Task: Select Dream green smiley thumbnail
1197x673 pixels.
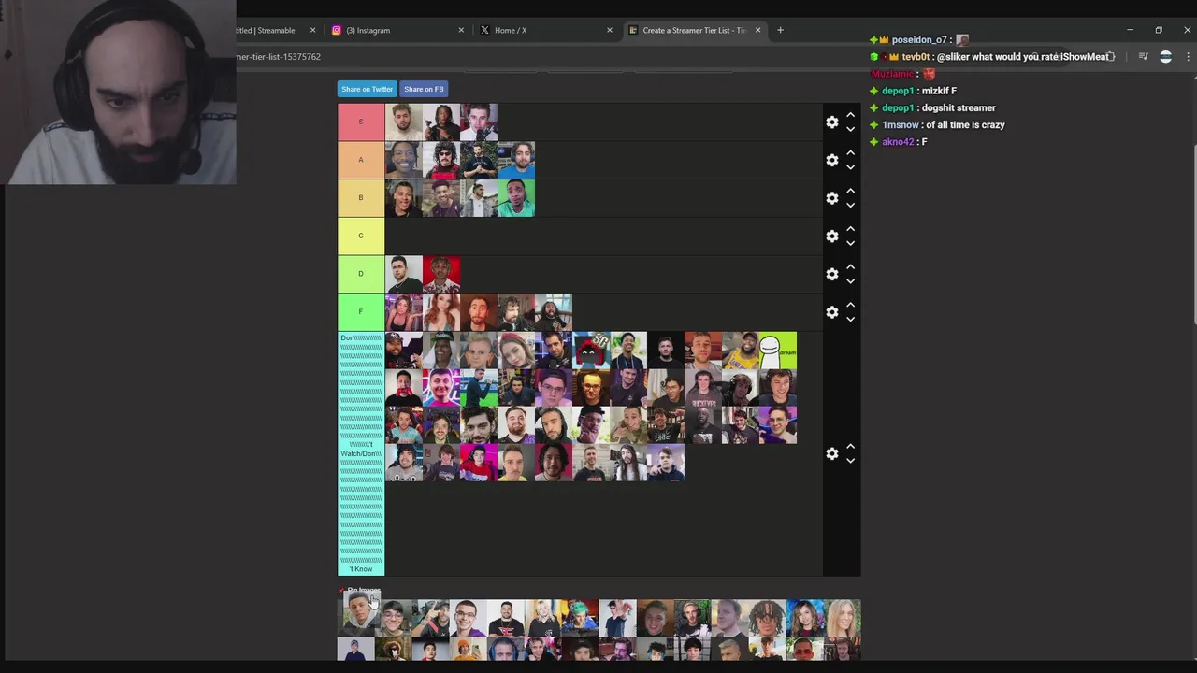Action: [x=778, y=350]
